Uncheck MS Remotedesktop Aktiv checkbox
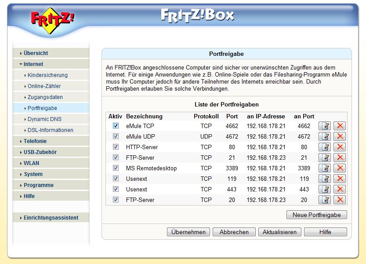 [116, 168]
